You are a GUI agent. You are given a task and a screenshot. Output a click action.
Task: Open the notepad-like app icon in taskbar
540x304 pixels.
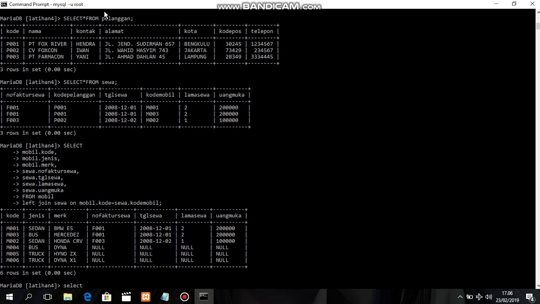(x=165, y=297)
